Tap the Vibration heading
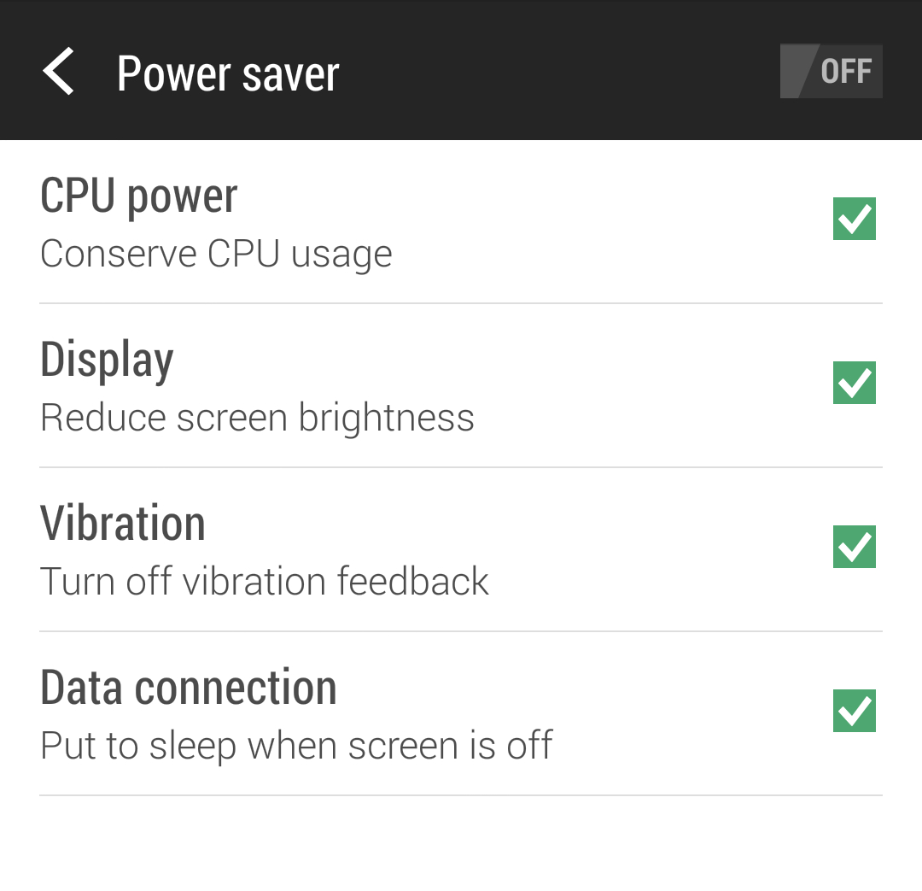 (123, 524)
